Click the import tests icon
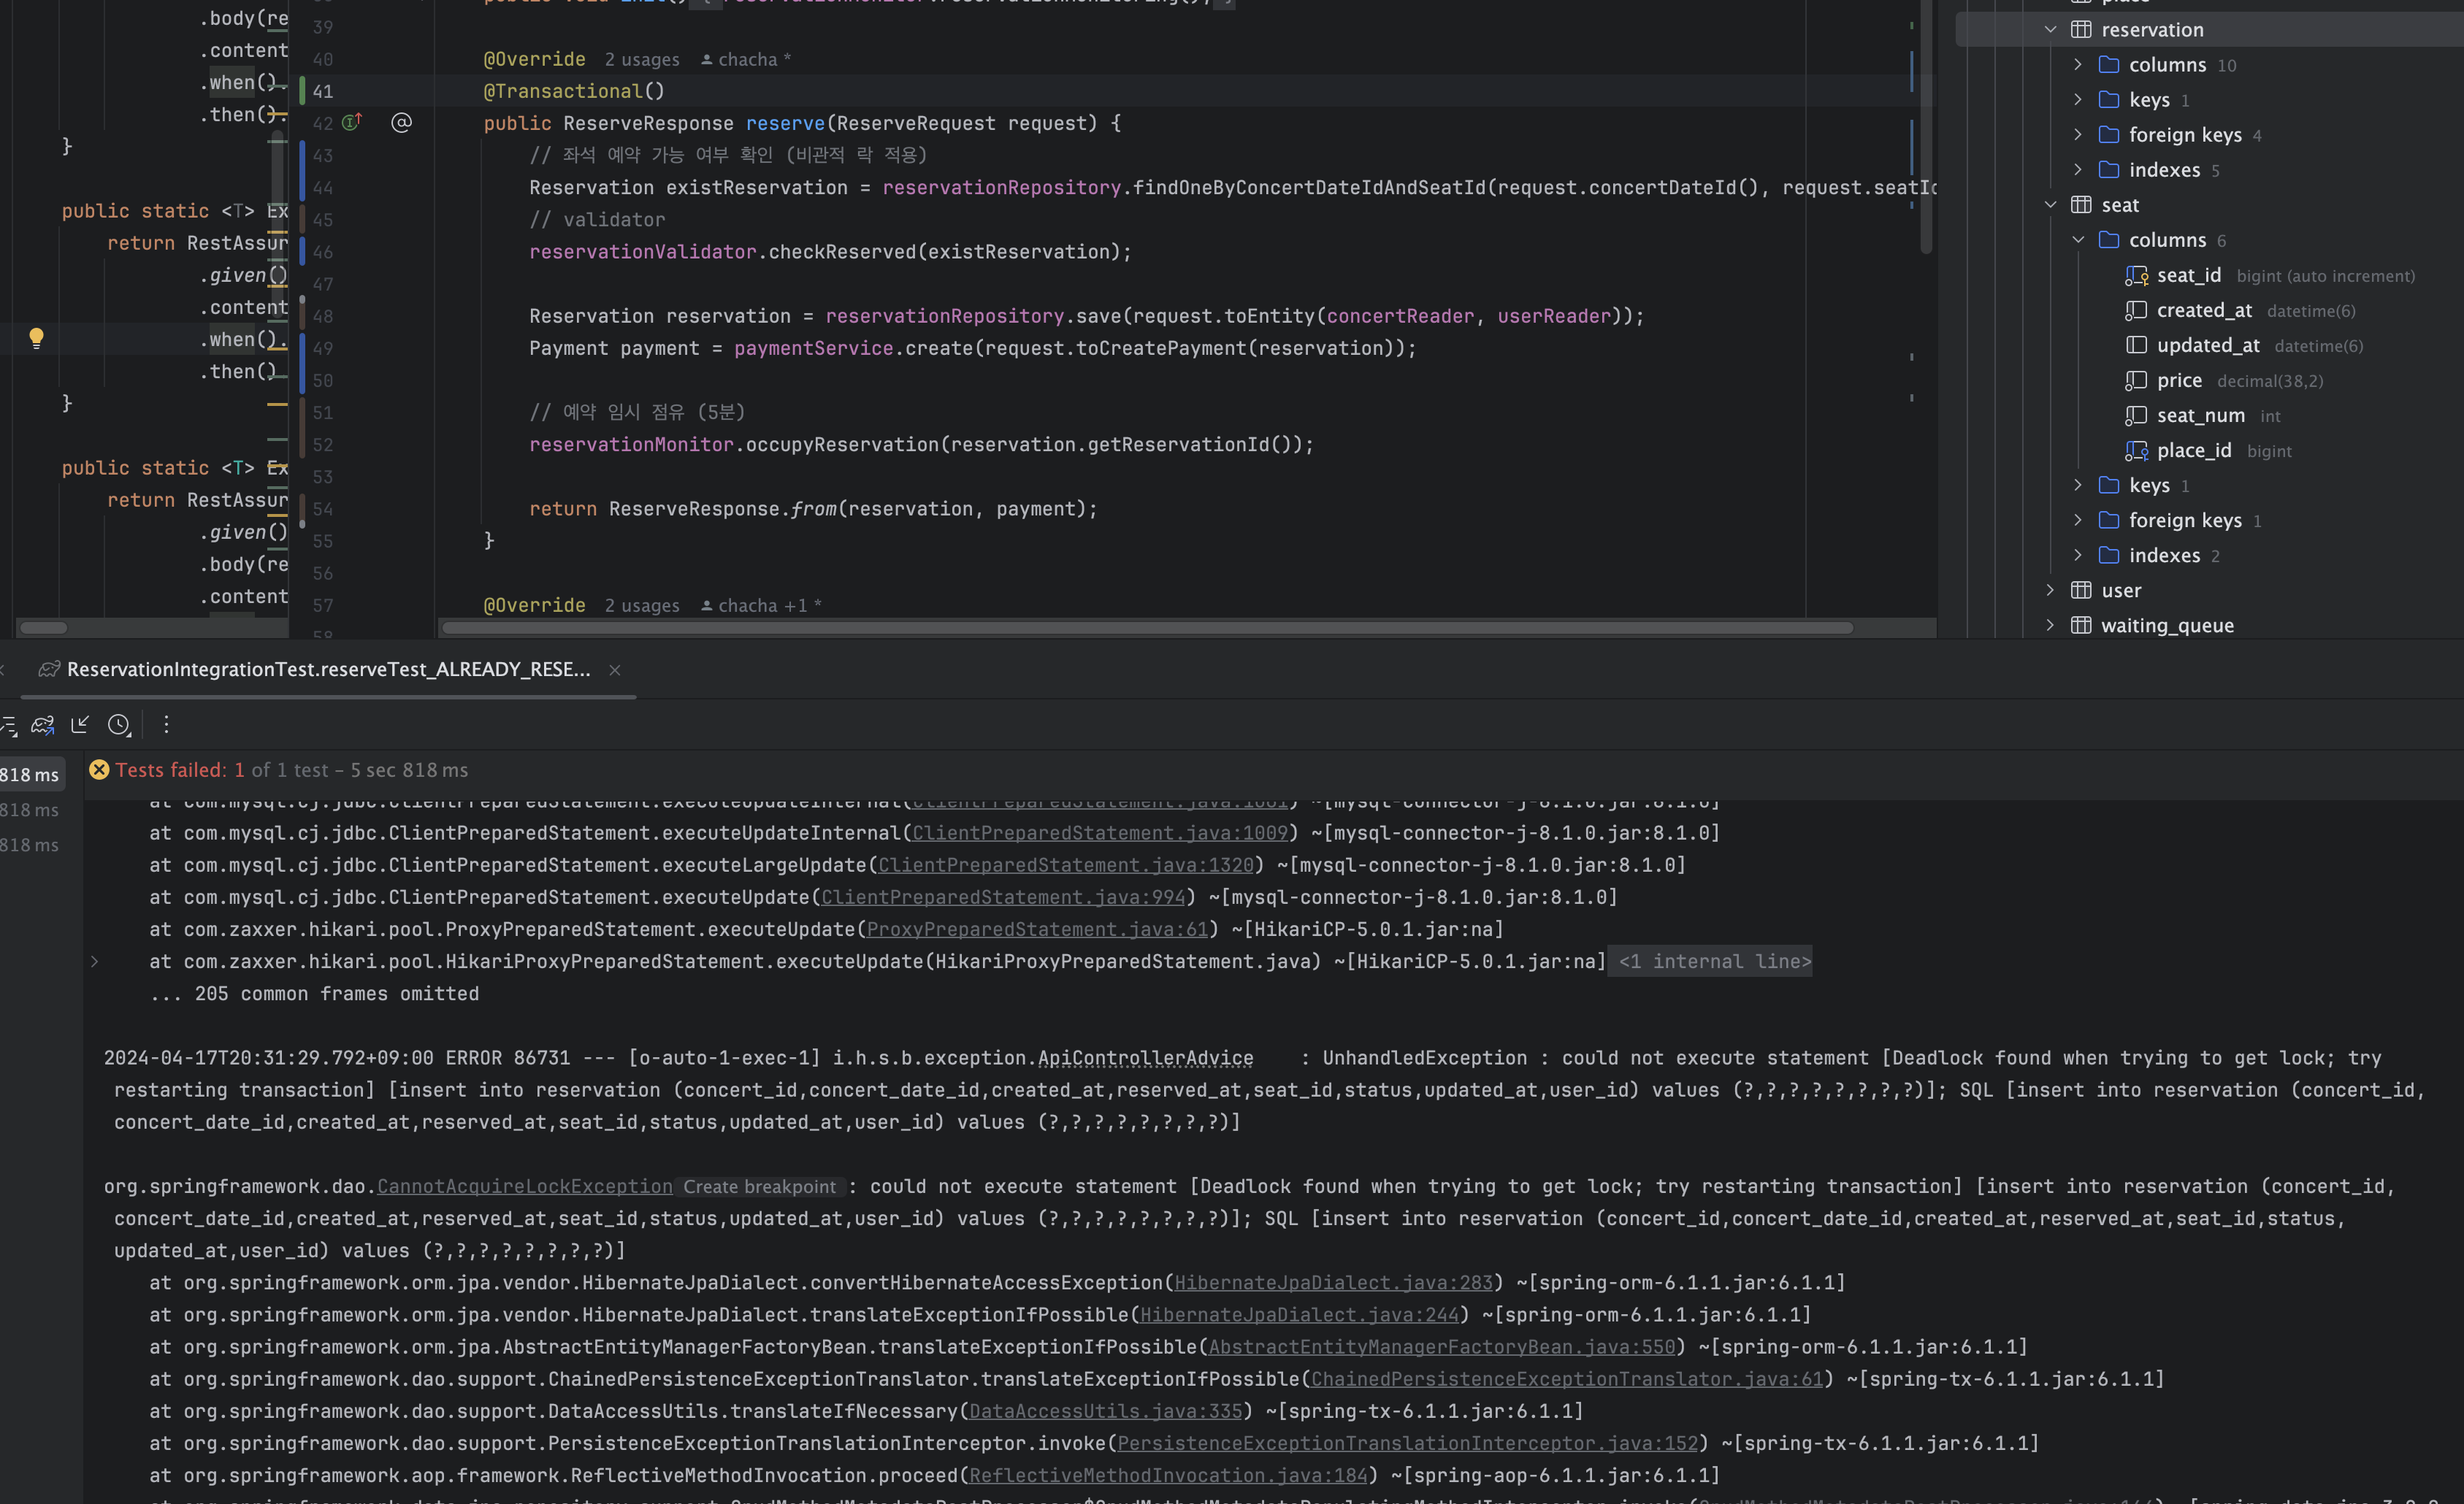 pyautogui.click(x=80, y=725)
